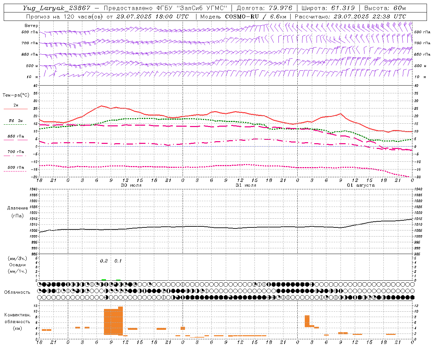Screen dimensions: 432x345
Task: Select the 01 августа date label
Action: 361,185
